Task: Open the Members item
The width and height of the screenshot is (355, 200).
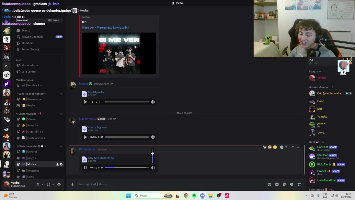Action: tap(39, 43)
